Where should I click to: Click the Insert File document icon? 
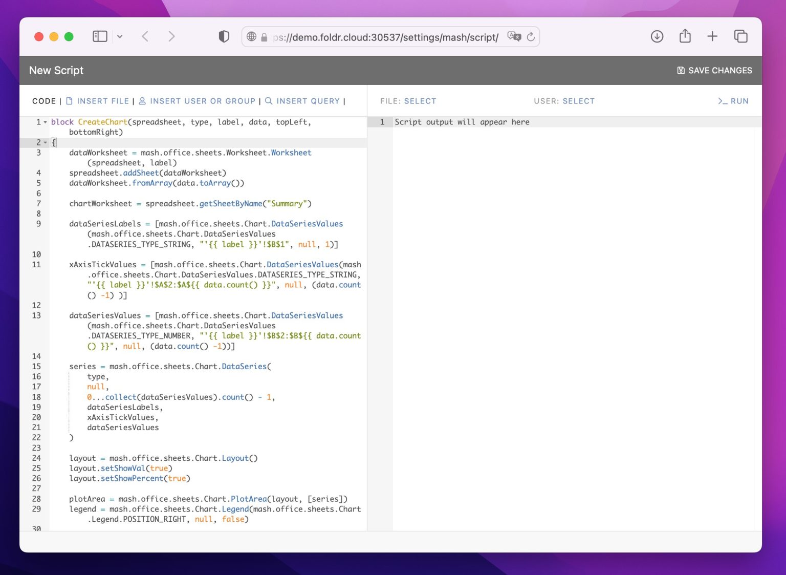70,101
